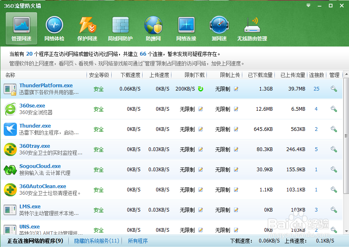Screen dimensions: 349x247
Task: Click the 39.7MB uploaded traffic value
Action: [297, 89]
